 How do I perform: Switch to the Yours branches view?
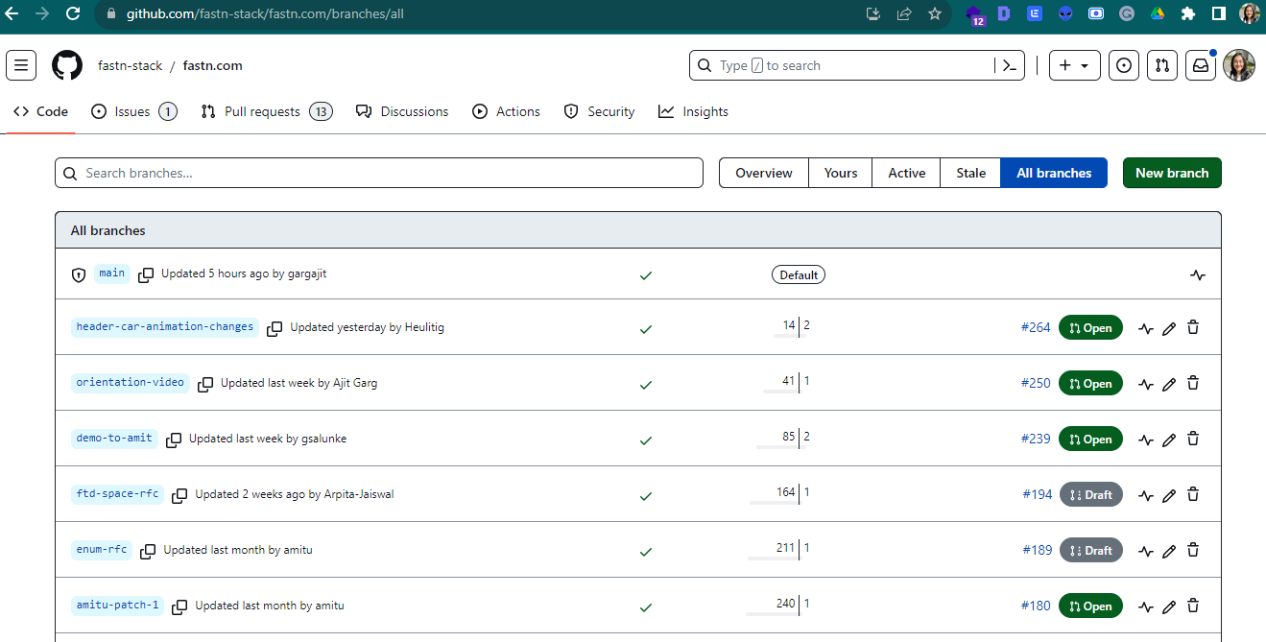coord(841,173)
